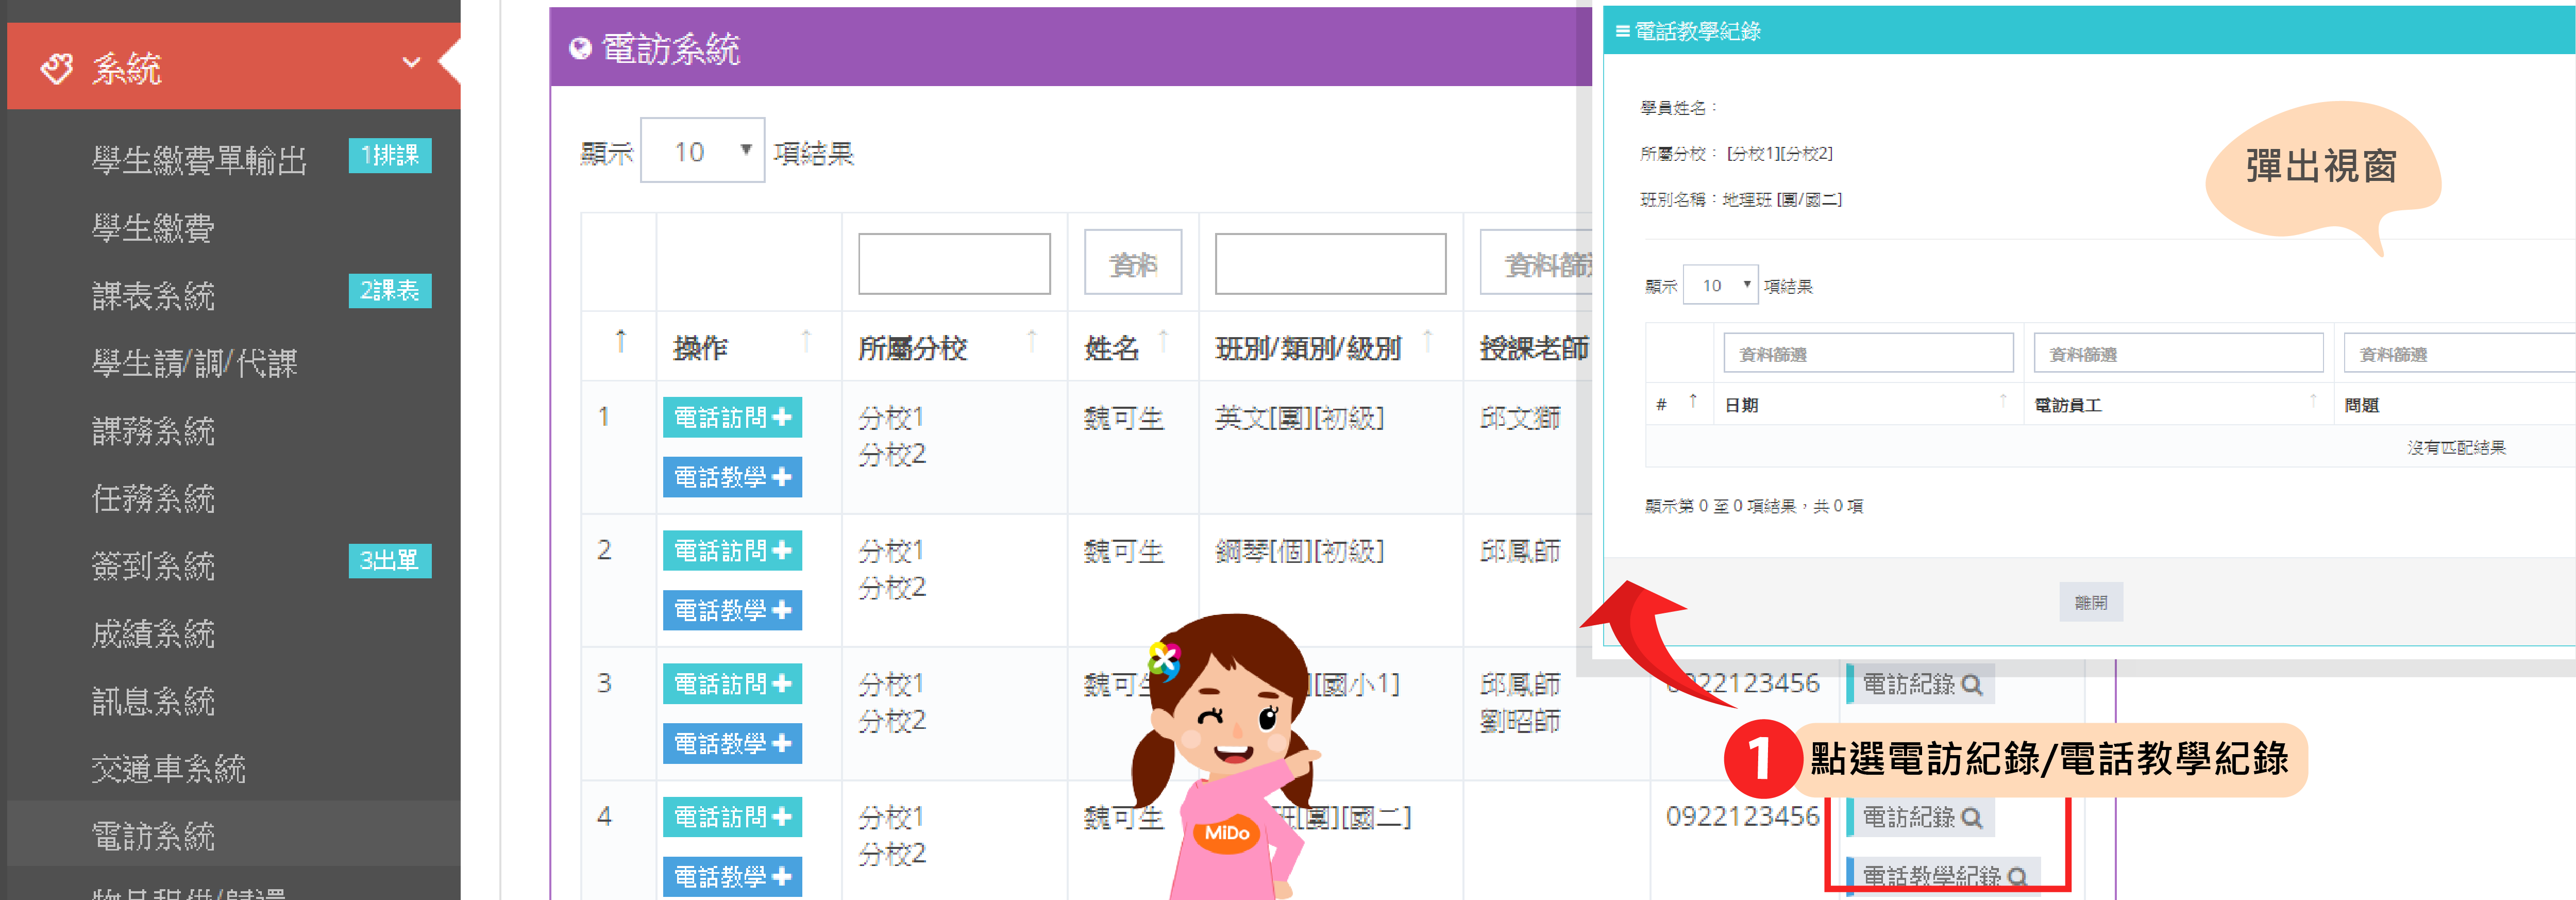Viewport: 2576px width, 900px height.
Task: Click 電話訪問 plus button in row 3
Action: (732, 684)
